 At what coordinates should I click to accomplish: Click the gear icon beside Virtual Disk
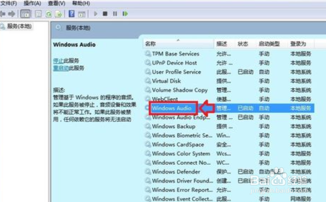tap(148, 81)
